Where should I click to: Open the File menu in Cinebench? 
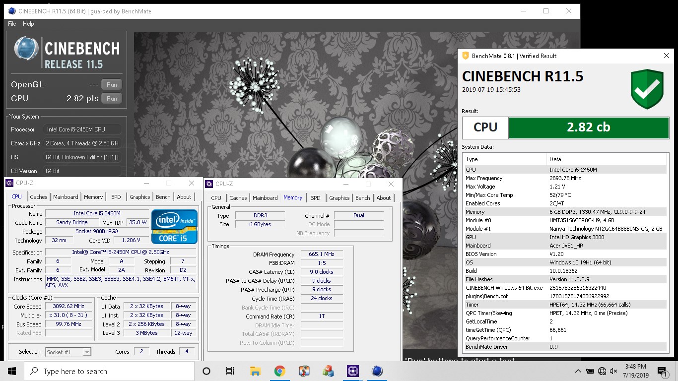(12, 24)
